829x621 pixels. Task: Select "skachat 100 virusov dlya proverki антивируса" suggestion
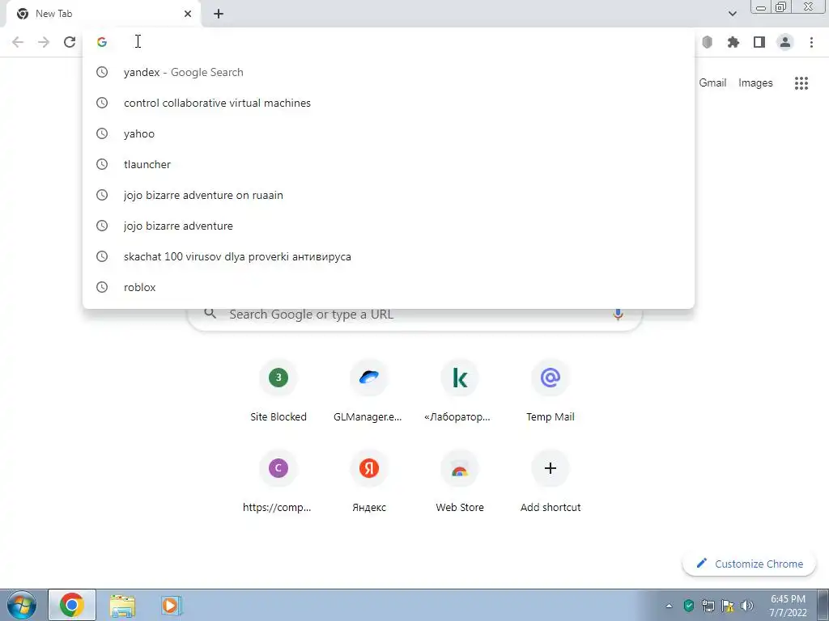[x=389, y=256]
